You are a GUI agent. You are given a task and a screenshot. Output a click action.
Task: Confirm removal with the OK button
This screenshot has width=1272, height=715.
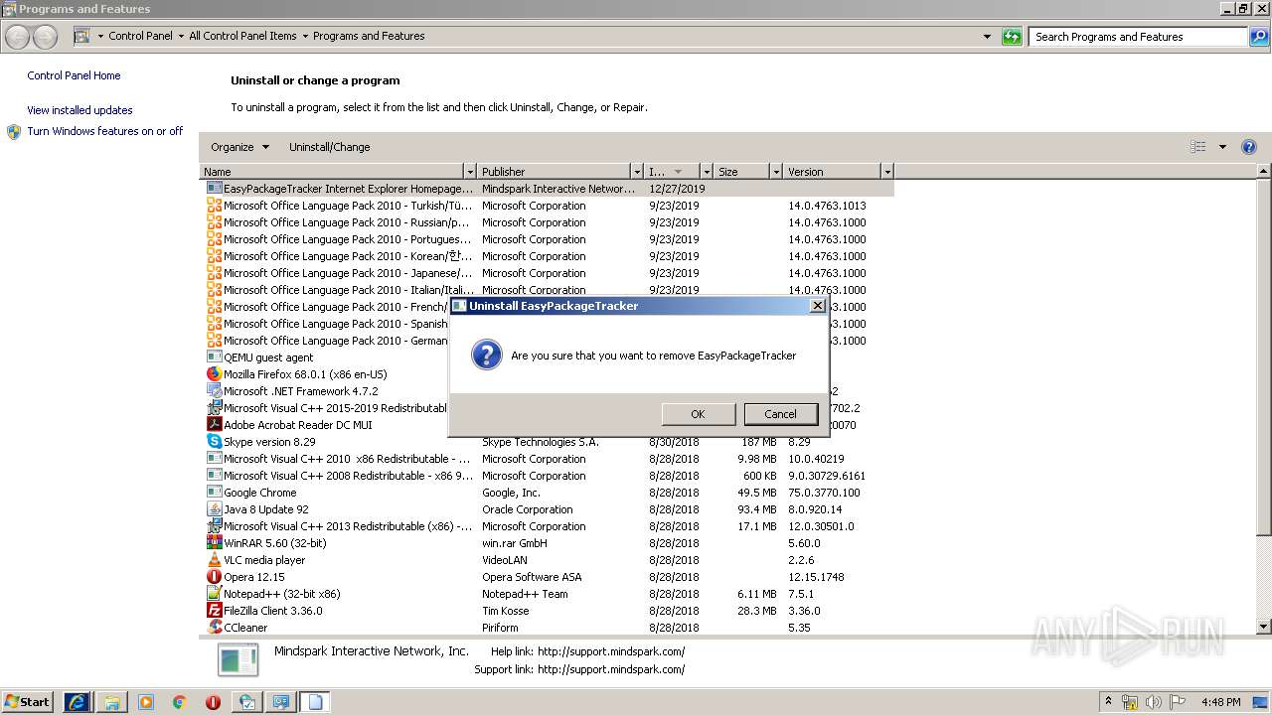tap(698, 414)
